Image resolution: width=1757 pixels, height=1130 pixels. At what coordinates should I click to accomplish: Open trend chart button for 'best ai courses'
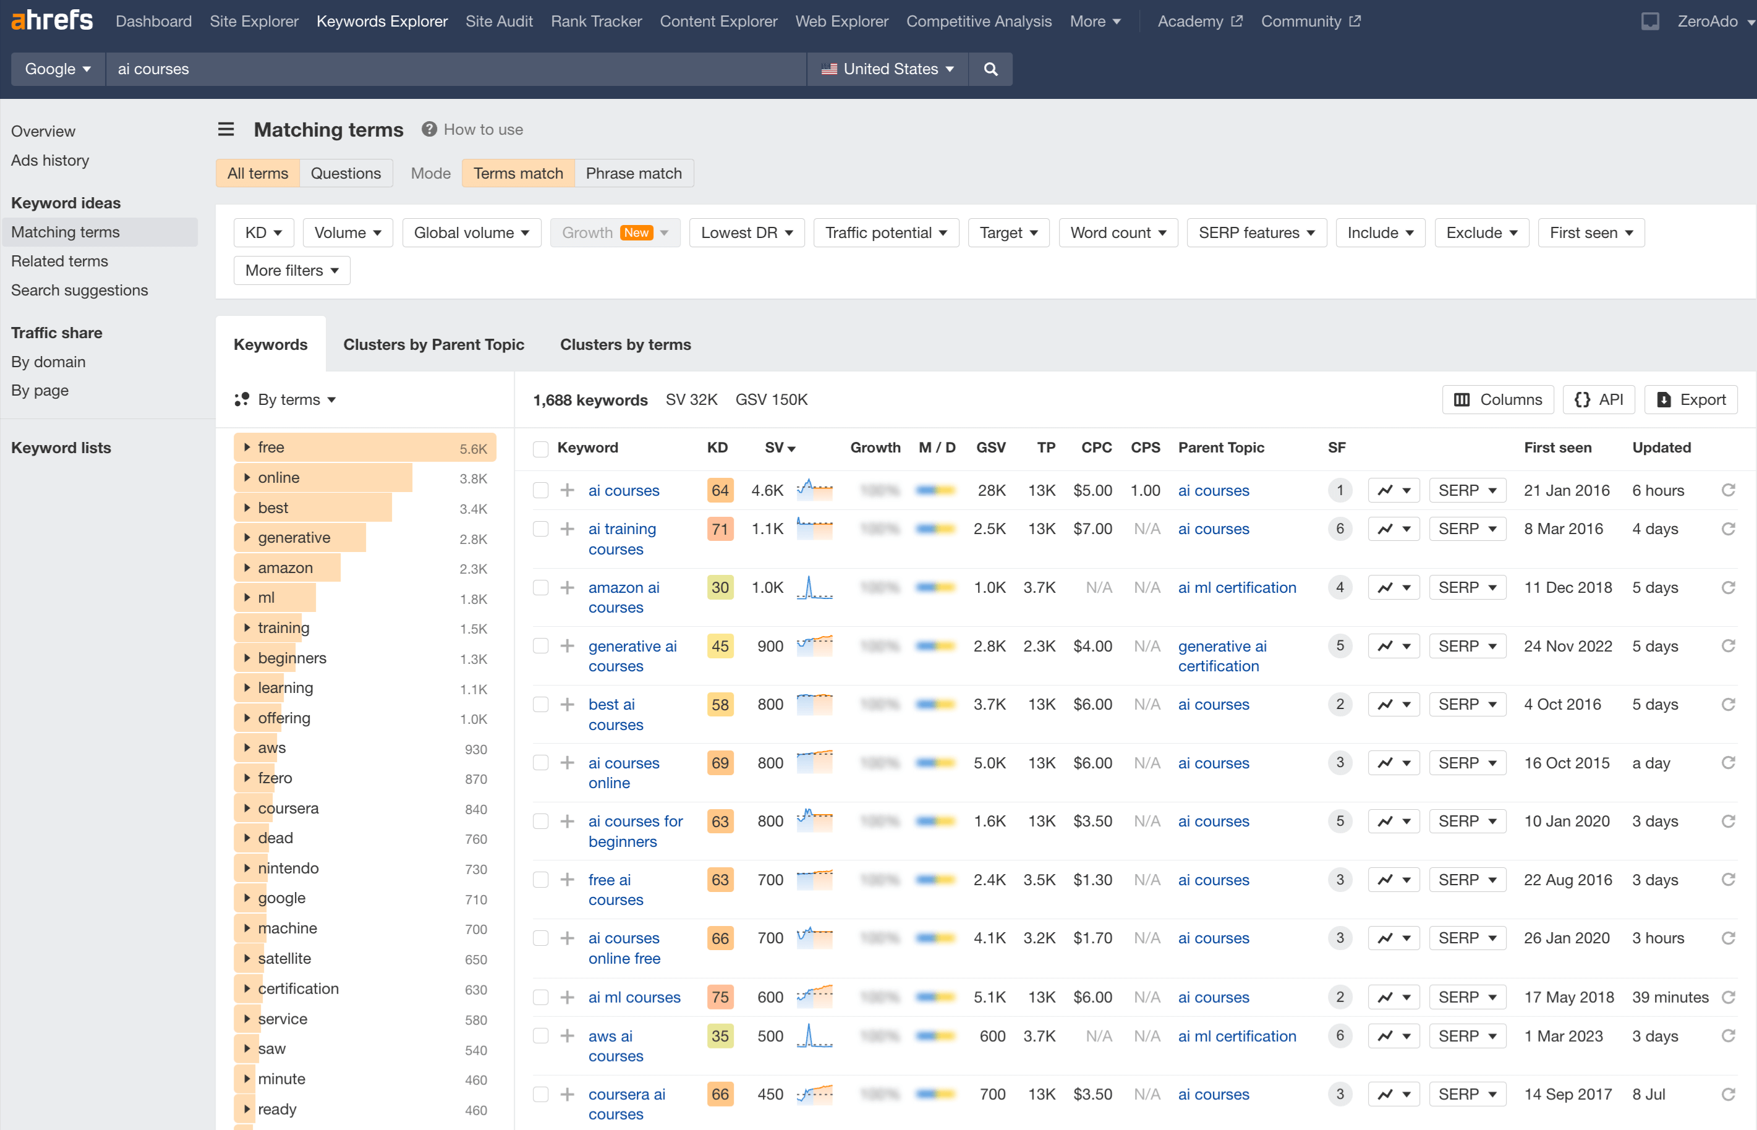tap(1394, 705)
